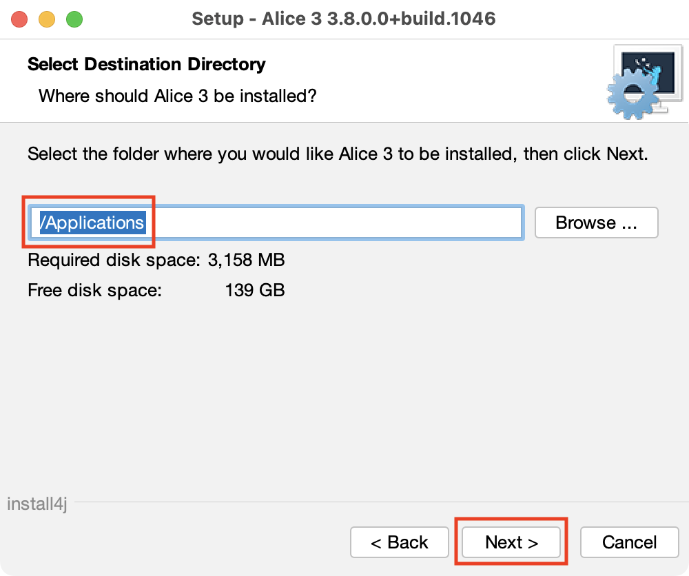Click the Free disk space label
The image size is (689, 576).
tap(94, 290)
